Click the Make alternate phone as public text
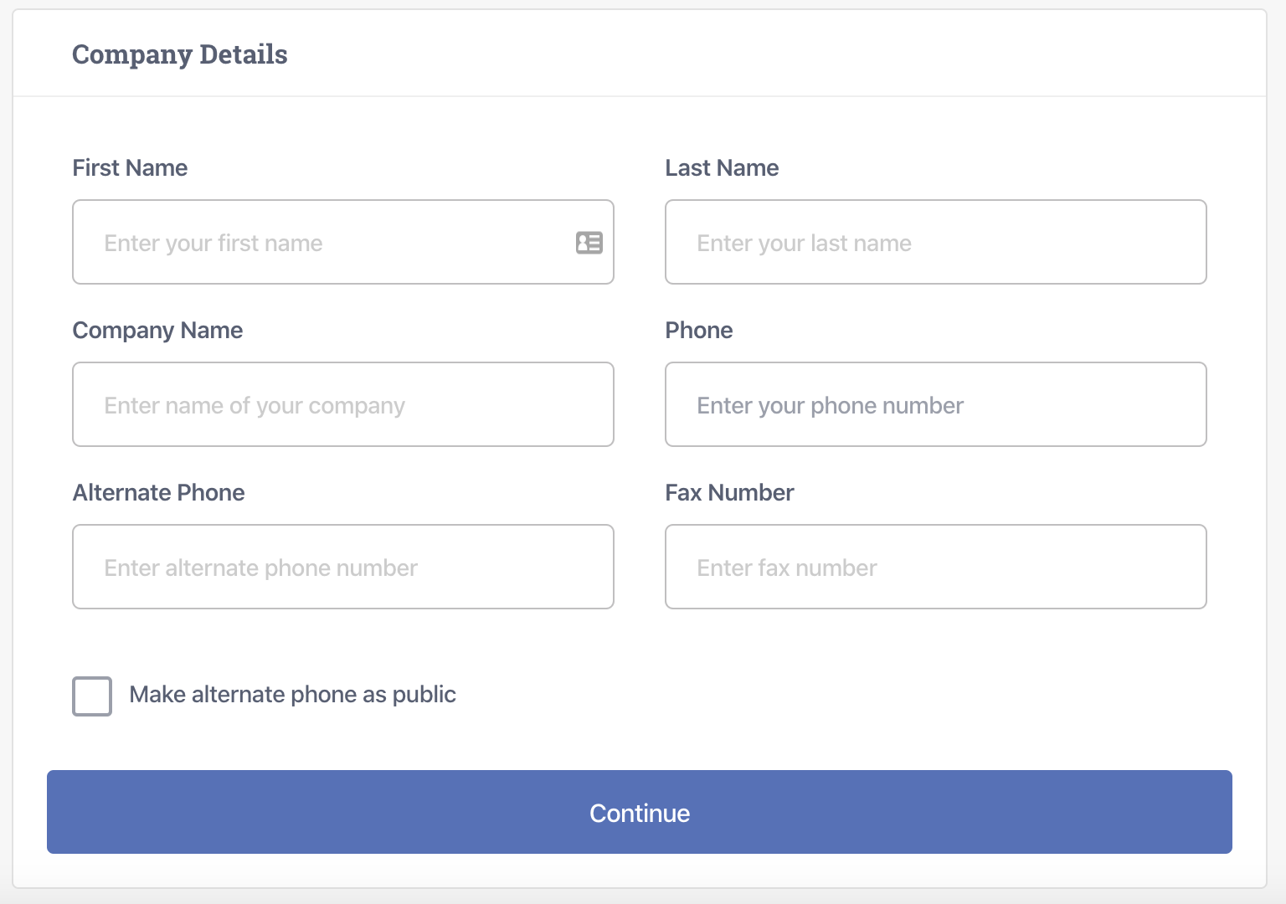The height and width of the screenshot is (904, 1286). coord(292,695)
